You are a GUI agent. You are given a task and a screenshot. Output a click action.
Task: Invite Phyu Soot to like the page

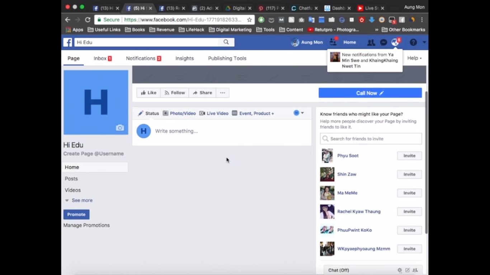[x=409, y=156]
